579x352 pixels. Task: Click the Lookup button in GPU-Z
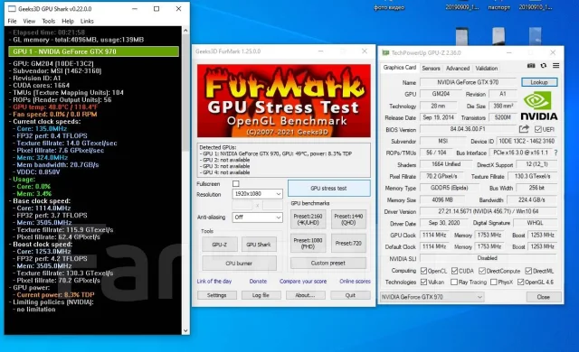pos(539,82)
